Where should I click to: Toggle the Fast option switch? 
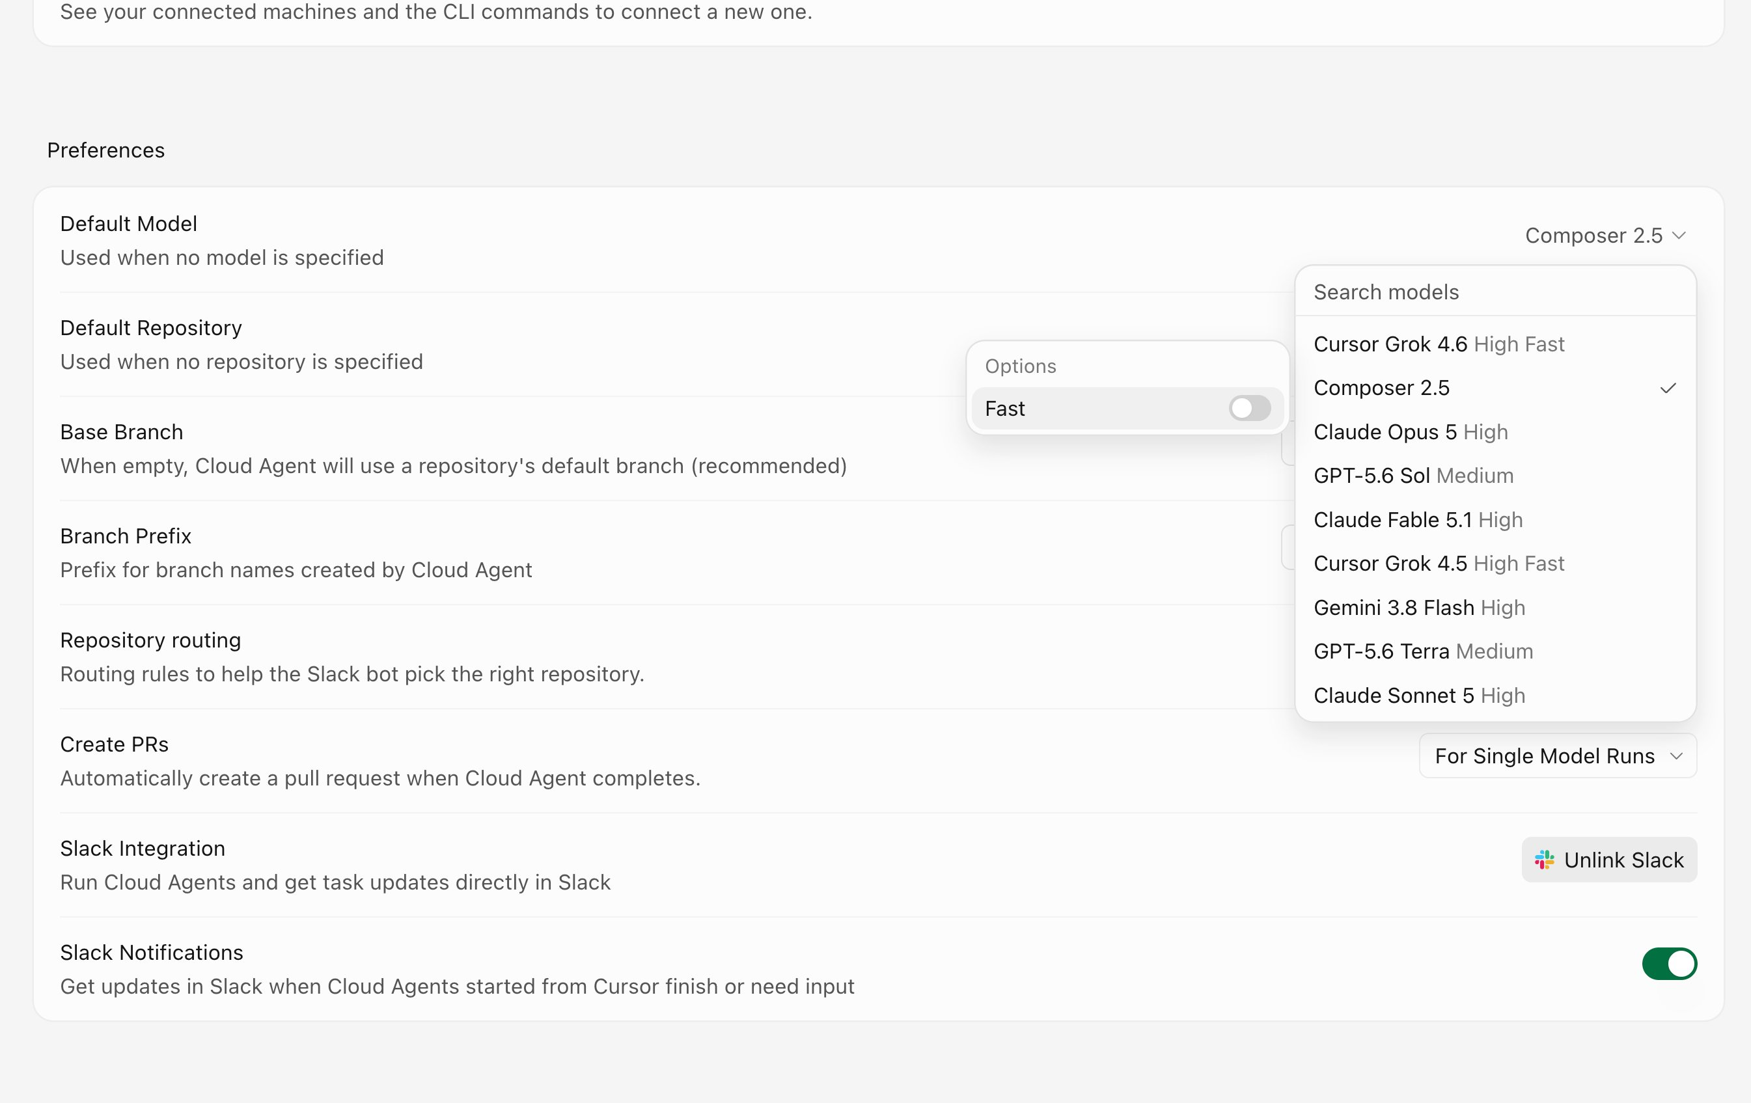tap(1249, 409)
